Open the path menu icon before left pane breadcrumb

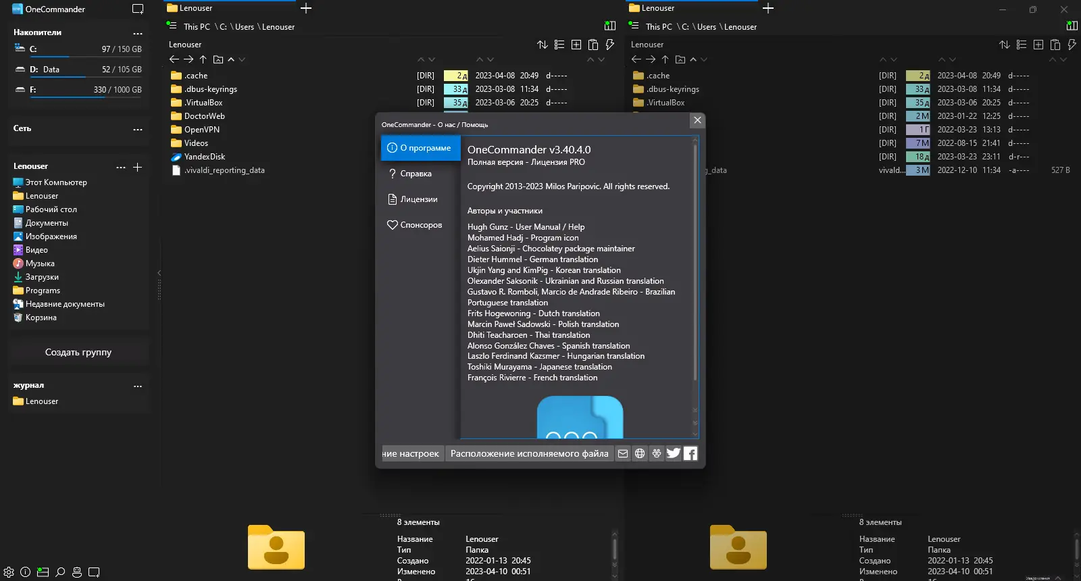pos(172,25)
